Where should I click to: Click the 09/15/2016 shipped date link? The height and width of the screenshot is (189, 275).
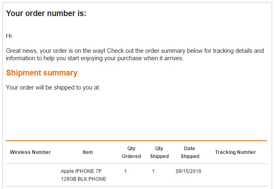point(189,171)
